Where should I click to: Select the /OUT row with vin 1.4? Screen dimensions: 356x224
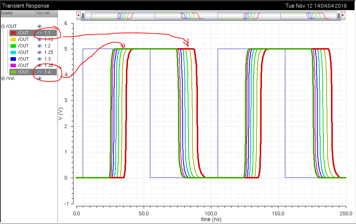[23, 72]
